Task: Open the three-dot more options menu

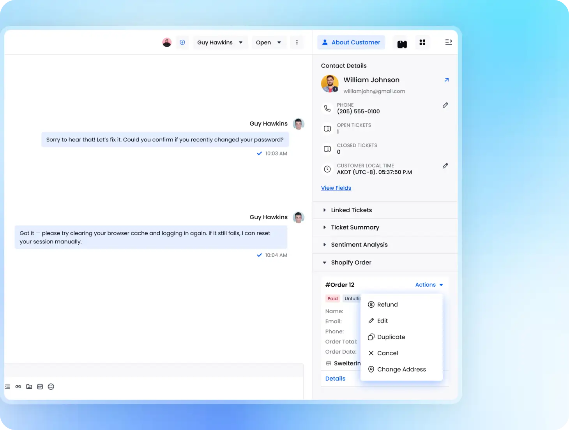Action: [x=297, y=42]
